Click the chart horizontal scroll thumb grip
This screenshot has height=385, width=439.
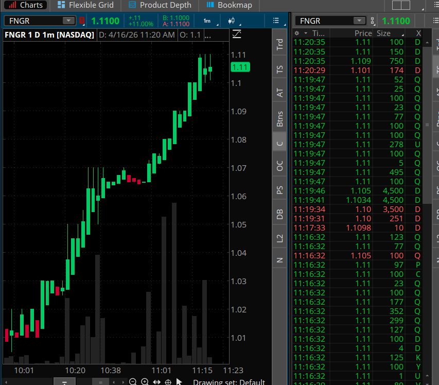(x=100, y=382)
